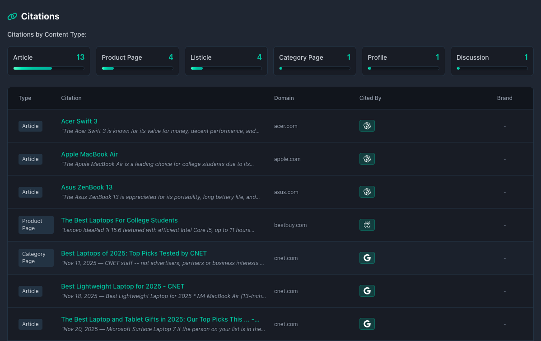Click the Domain column header
The image size is (541, 341).
(x=284, y=98)
